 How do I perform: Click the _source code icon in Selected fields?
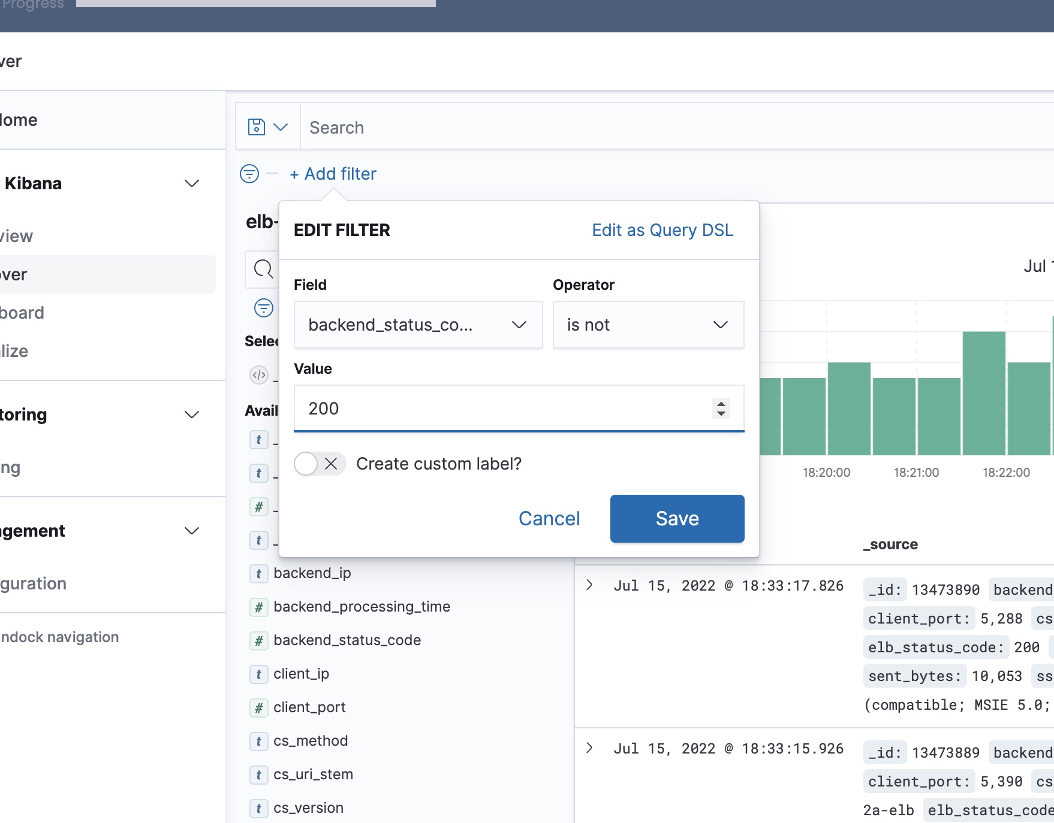[x=259, y=375]
